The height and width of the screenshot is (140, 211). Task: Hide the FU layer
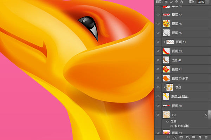[x=158, y=115]
